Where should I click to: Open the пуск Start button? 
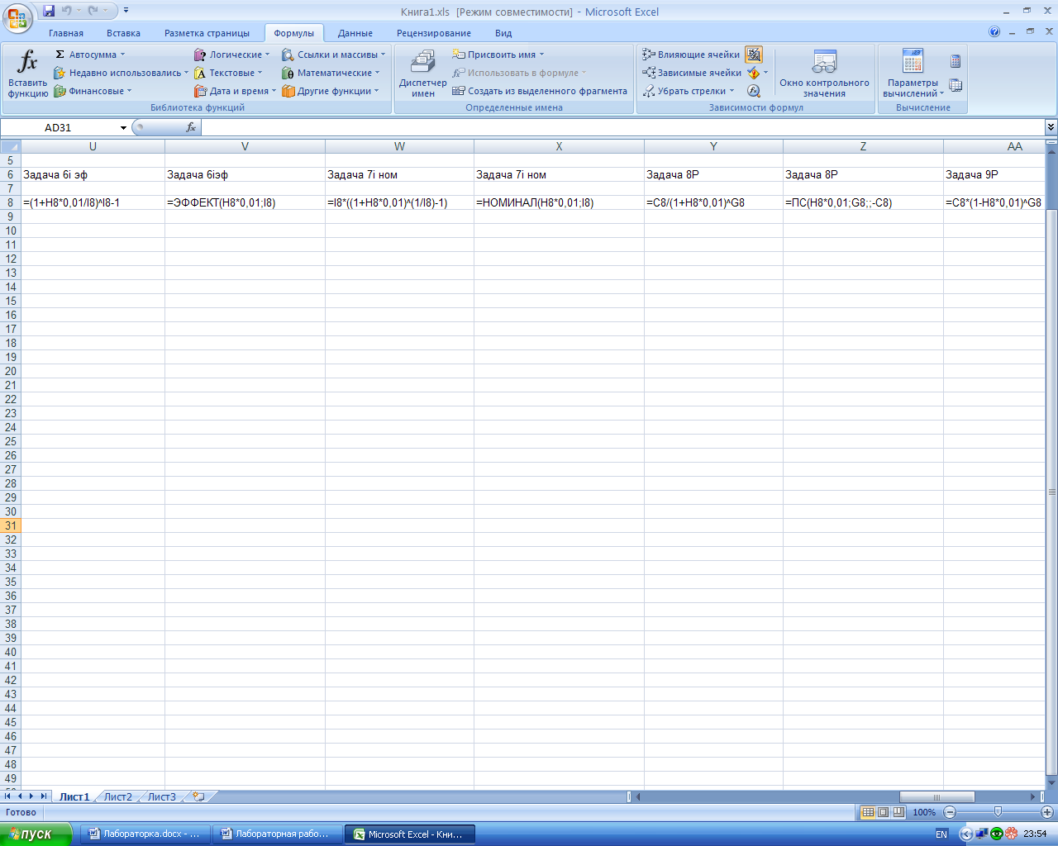click(x=36, y=834)
